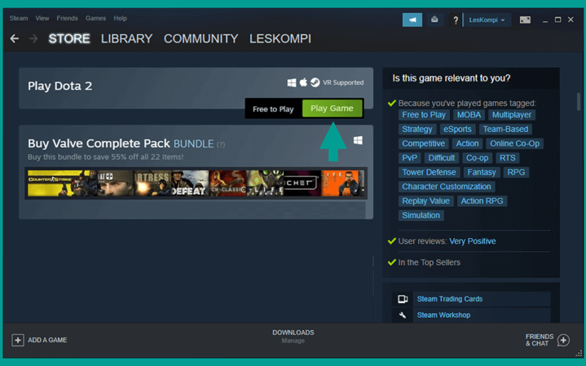Open the inbox envelope icon
The width and height of the screenshot is (586, 366).
coord(434,20)
